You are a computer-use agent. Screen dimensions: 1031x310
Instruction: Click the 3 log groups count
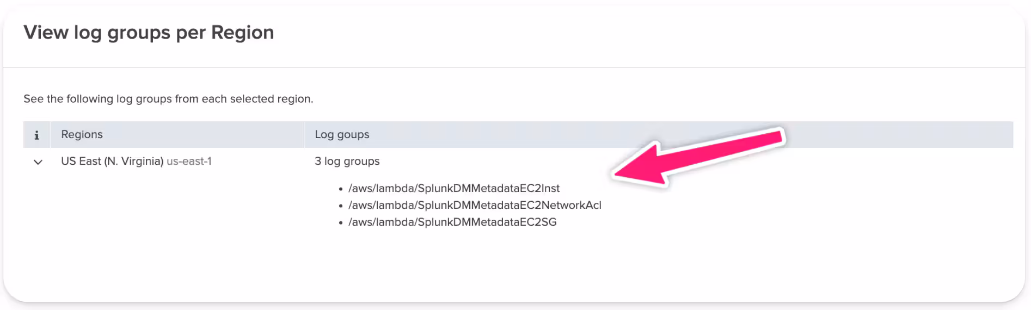pos(347,162)
